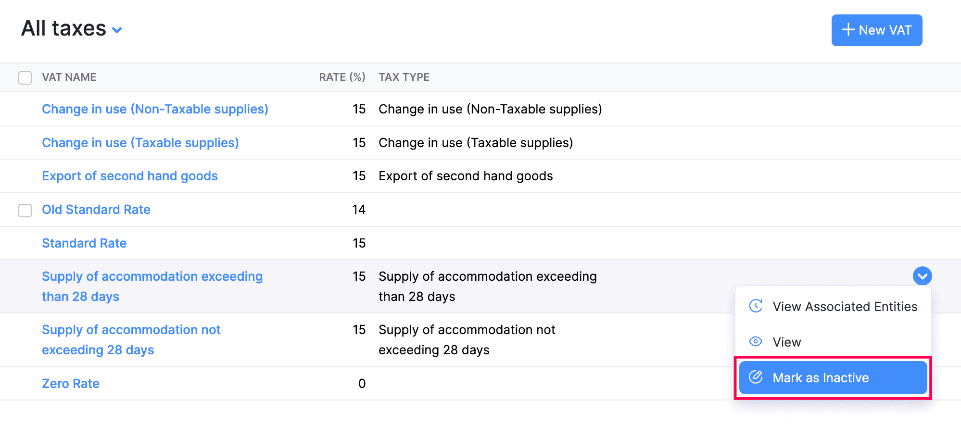Tick the select-all checkbox in header
The width and height of the screenshot is (961, 424).
(x=25, y=77)
